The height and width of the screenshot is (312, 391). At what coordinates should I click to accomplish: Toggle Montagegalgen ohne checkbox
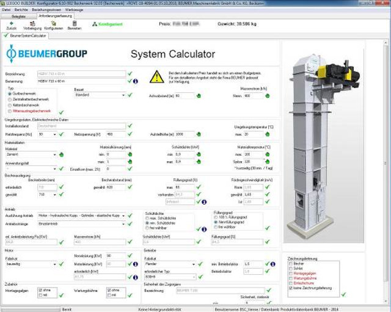tap(40, 290)
